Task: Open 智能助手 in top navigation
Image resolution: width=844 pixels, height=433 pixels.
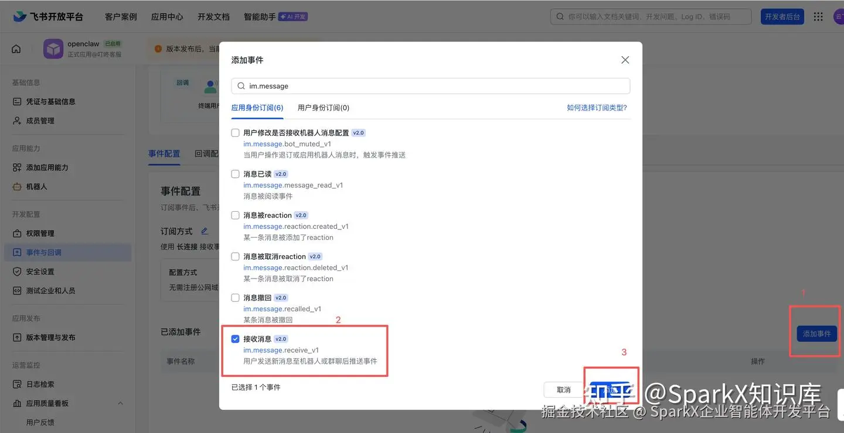Action: tap(260, 16)
